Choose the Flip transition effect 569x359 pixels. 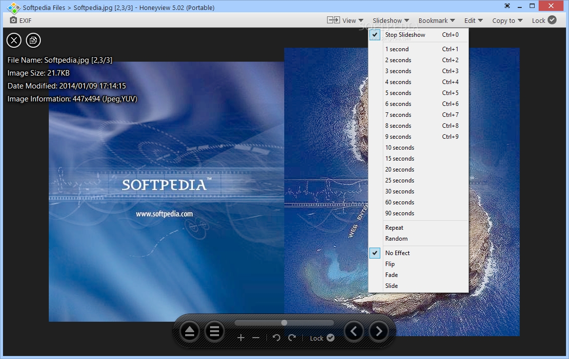click(x=418, y=264)
